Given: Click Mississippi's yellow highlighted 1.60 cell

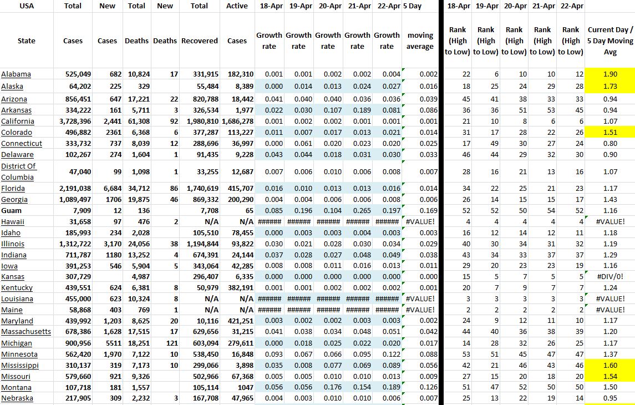Looking at the screenshot, I should coord(609,366).
